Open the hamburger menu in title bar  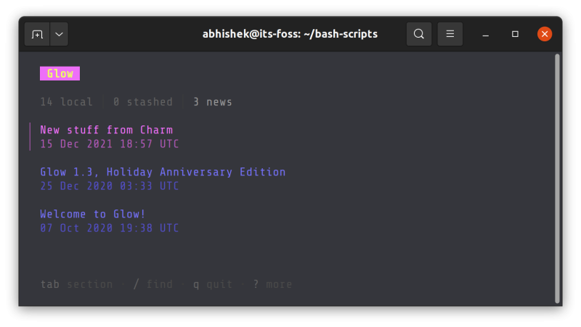[x=450, y=34]
